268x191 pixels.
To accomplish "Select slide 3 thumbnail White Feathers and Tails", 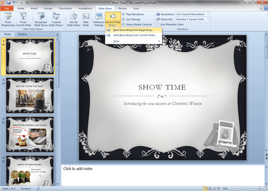I will coord(30,135).
